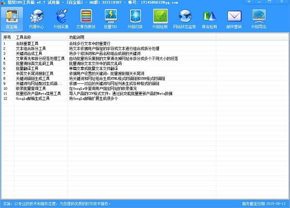The width and height of the screenshot is (290, 208).
Task: Open the 文章伪原创 colored stack icon
Action: [x=86, y=19]
